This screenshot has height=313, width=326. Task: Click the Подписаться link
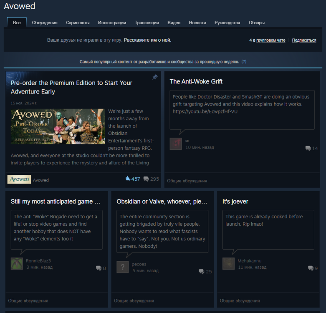coord(304,40)
